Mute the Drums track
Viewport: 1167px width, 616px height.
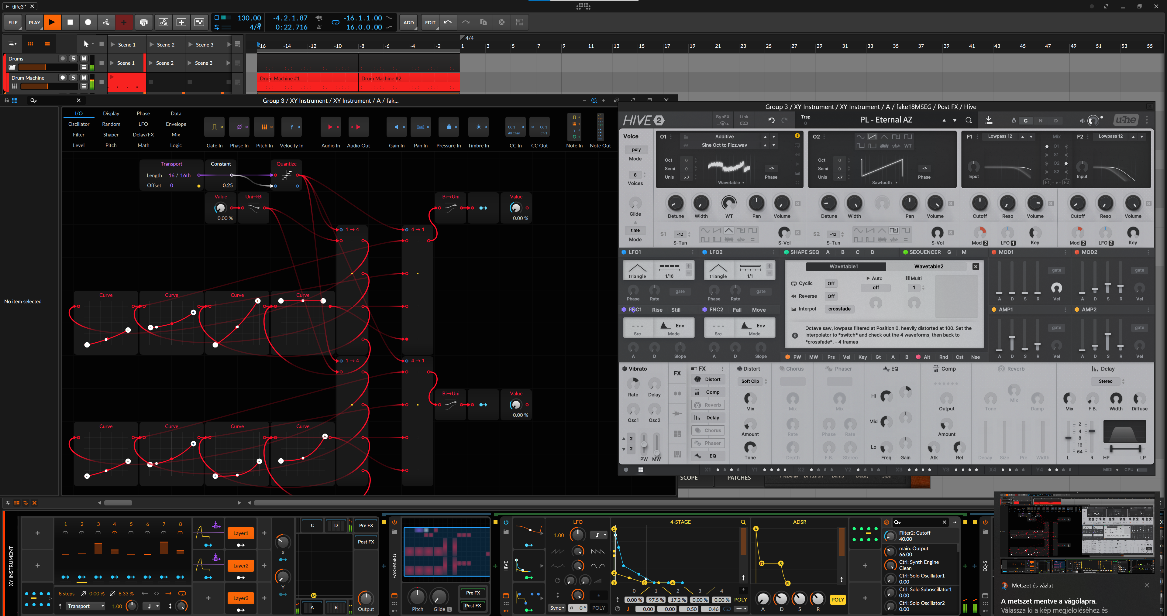(x=84, y=58)
